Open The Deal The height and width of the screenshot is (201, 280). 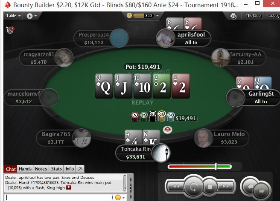tap(254, 16)
